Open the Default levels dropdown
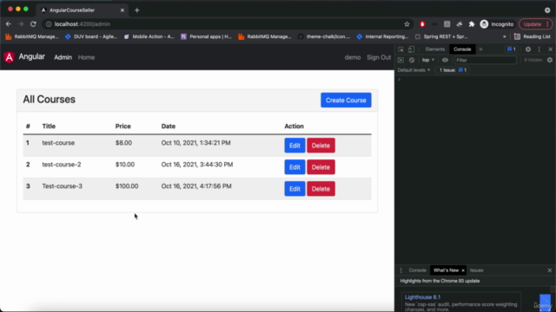 click(414, 70)
